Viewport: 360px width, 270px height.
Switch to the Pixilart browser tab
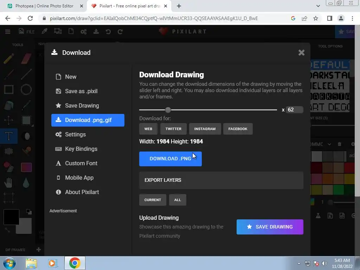point(129,6)
